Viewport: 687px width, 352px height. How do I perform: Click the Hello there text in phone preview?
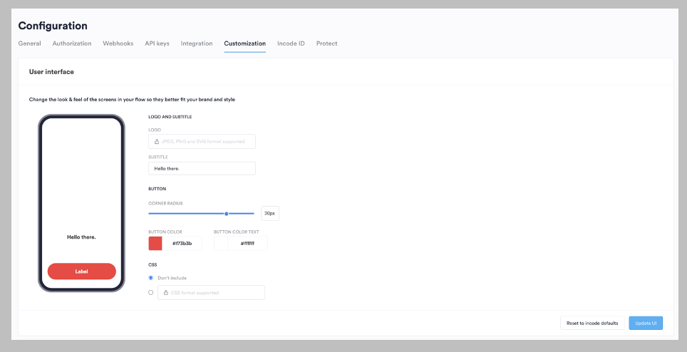pos(81,237)
